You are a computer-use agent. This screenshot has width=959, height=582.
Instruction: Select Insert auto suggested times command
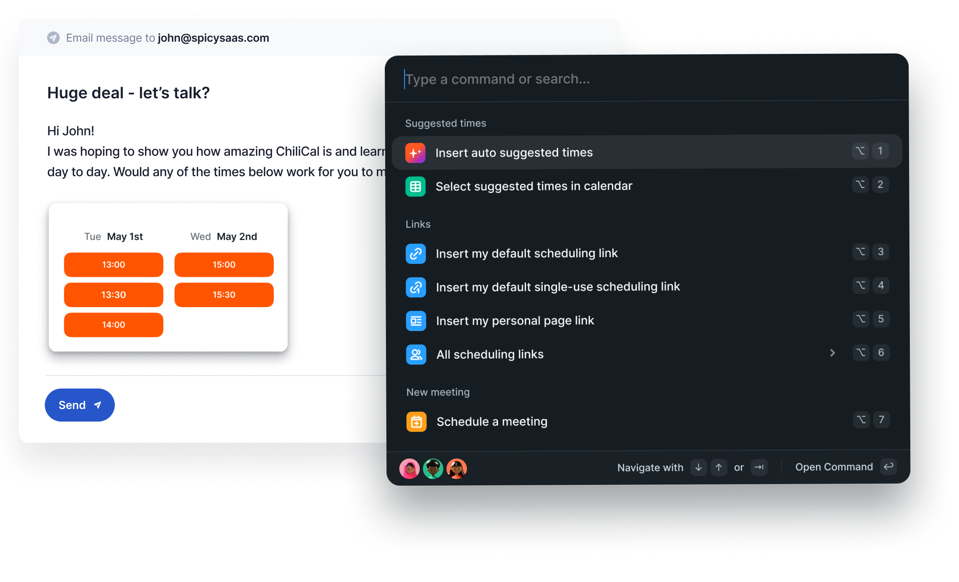(647, 152)
